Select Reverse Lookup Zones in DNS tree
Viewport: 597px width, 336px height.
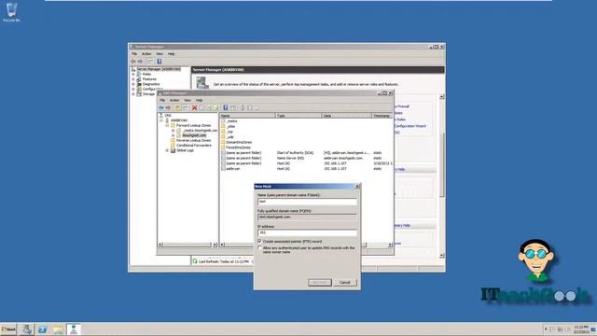(x=193, y=140)
